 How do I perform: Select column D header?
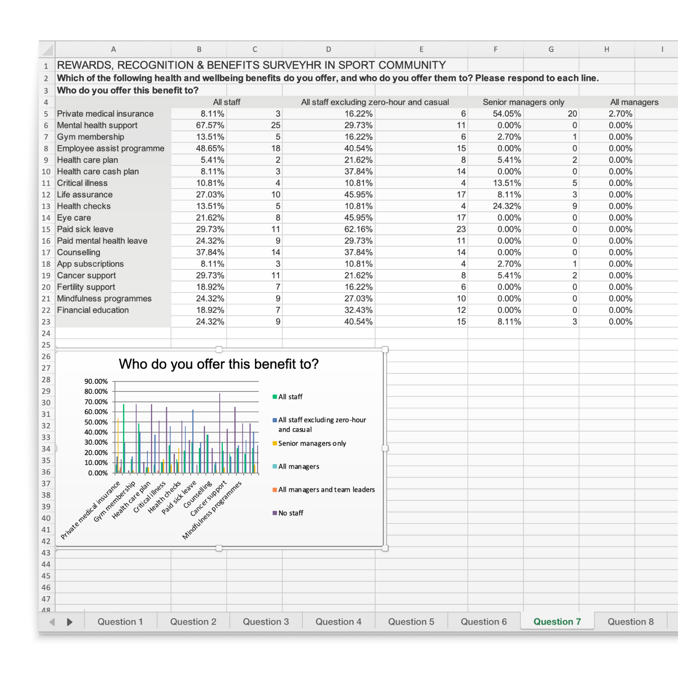[x=329, y=49]
